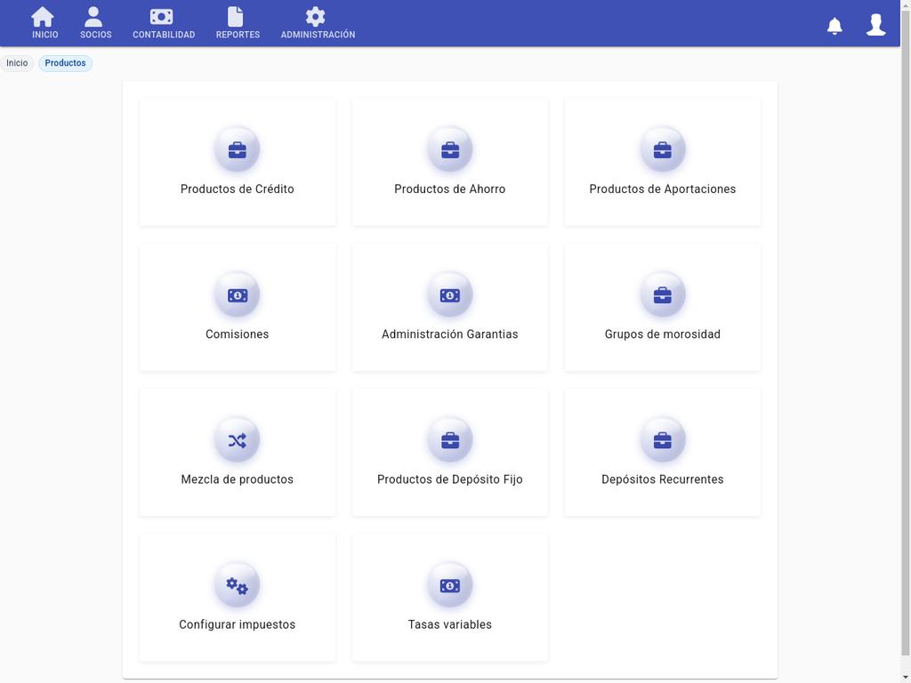The height and width of the screenshot is (683, 911).
Task: Open the Administración Garantias card label
Action: (449, 334)
